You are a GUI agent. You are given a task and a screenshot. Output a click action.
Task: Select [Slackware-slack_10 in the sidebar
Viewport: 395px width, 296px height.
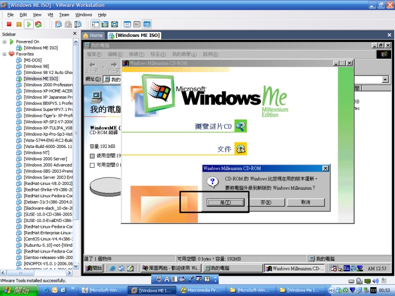[x=48, y=208]
